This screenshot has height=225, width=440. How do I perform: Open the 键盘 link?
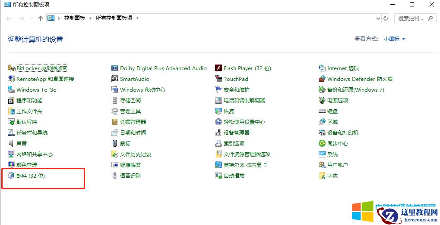coord(332,111)
